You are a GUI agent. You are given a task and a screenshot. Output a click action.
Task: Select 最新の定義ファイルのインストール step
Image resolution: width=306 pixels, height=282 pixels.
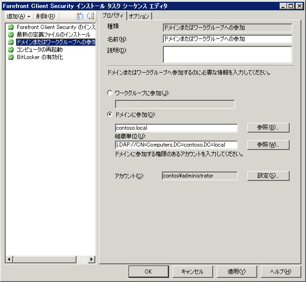(54, 35)
